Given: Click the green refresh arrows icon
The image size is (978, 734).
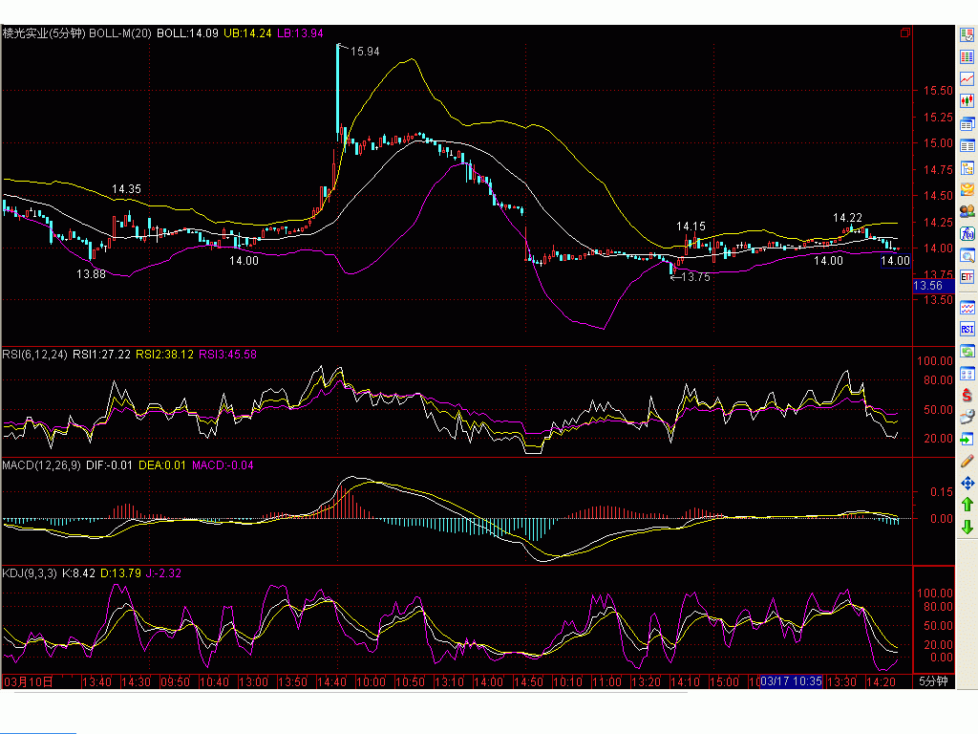Looking at the screenshot, I should 967,352.
